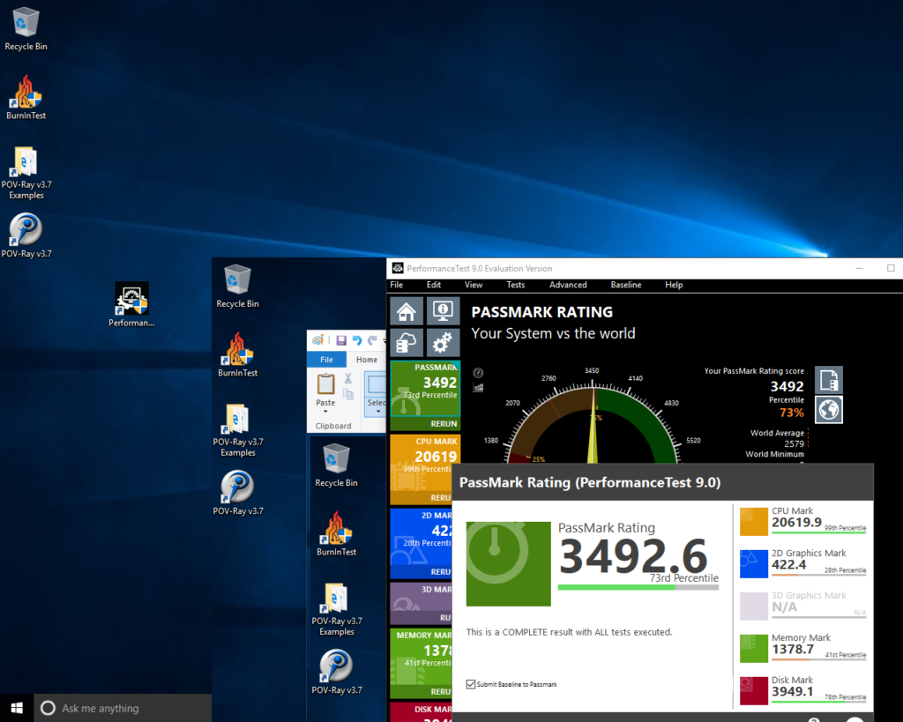This screenshot has width=903, height=722.
Task: Launch POV-Ray v3.7 shortcut on outermost desktop
Action: pos(26,234)
